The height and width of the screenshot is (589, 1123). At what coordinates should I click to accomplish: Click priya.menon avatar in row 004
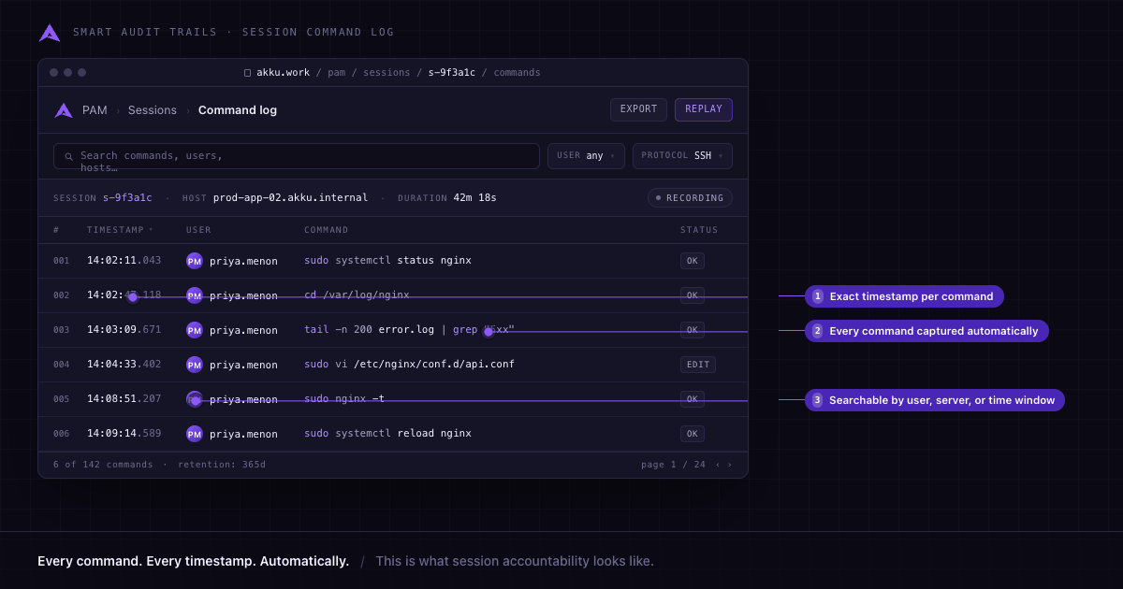click(x=195, y=365)
